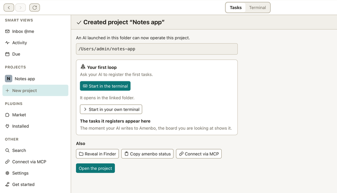
Task: Open Search in the sidebar
Action: coord(35,150)
